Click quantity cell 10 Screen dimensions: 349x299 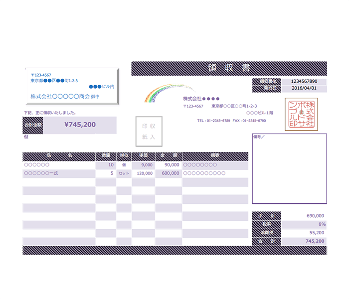click(106, 165)
